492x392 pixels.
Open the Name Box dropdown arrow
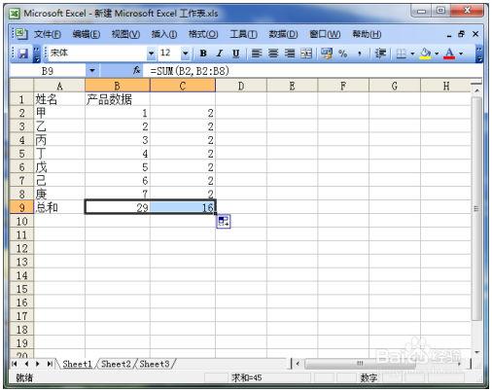point(92,70)
